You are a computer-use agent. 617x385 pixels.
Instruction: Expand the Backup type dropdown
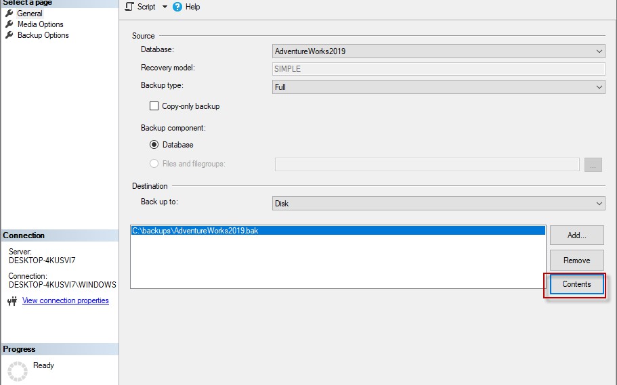[438, 87]
